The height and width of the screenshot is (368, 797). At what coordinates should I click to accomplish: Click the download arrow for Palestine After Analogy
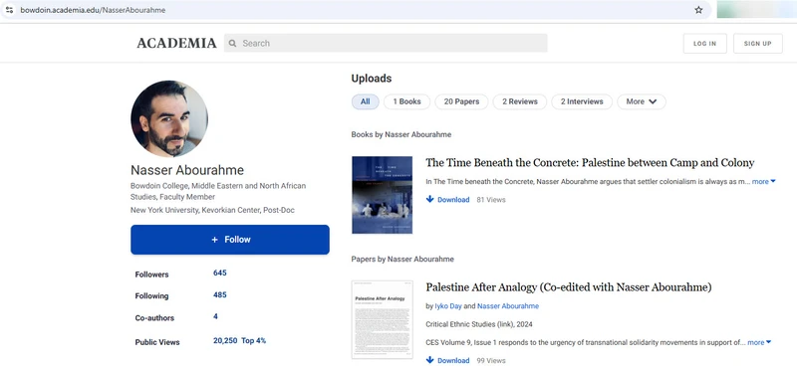click(x=430, y=360)
